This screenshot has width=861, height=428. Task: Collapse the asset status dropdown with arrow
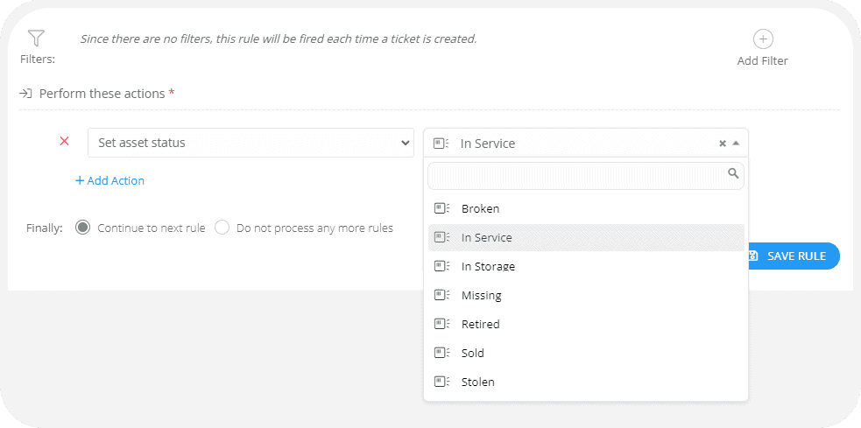pyautogui.click(x=737, y=144)
